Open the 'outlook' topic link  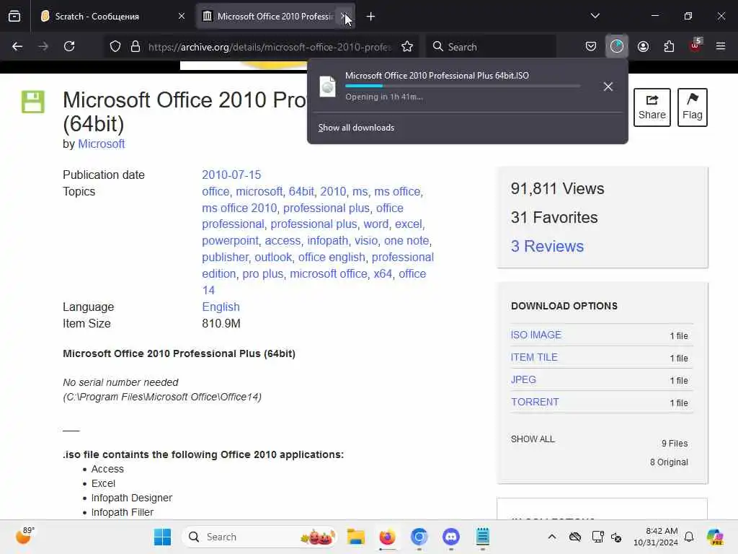tap(273, 258)
